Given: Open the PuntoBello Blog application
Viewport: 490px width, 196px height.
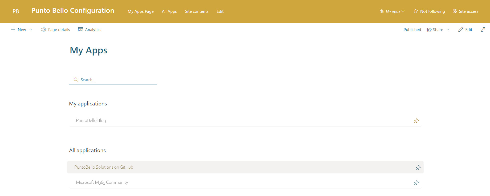Looking at the screenshot, I should point(91,120).
